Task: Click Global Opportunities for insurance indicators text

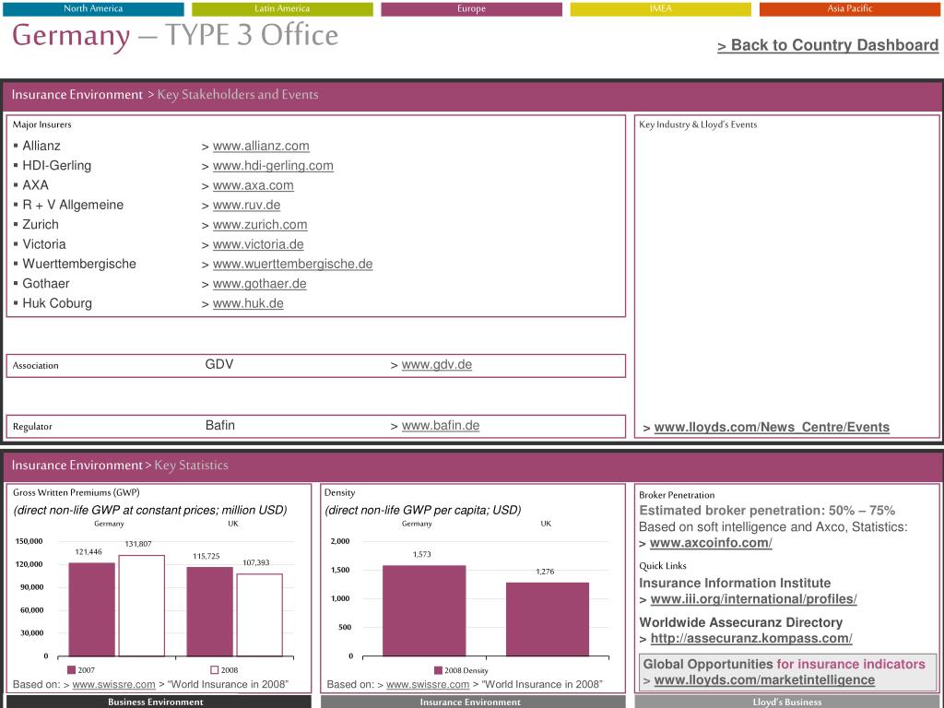Action: pos(784,664)
